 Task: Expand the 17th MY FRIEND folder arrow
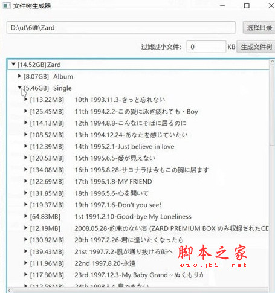pos(25,181)
